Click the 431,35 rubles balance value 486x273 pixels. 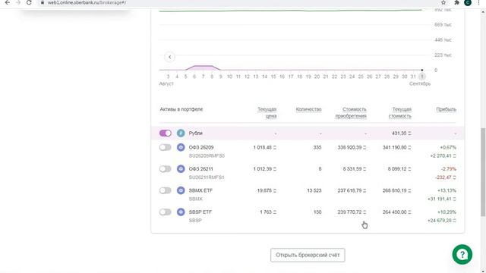pyautogui.click(x=402, y=133)
